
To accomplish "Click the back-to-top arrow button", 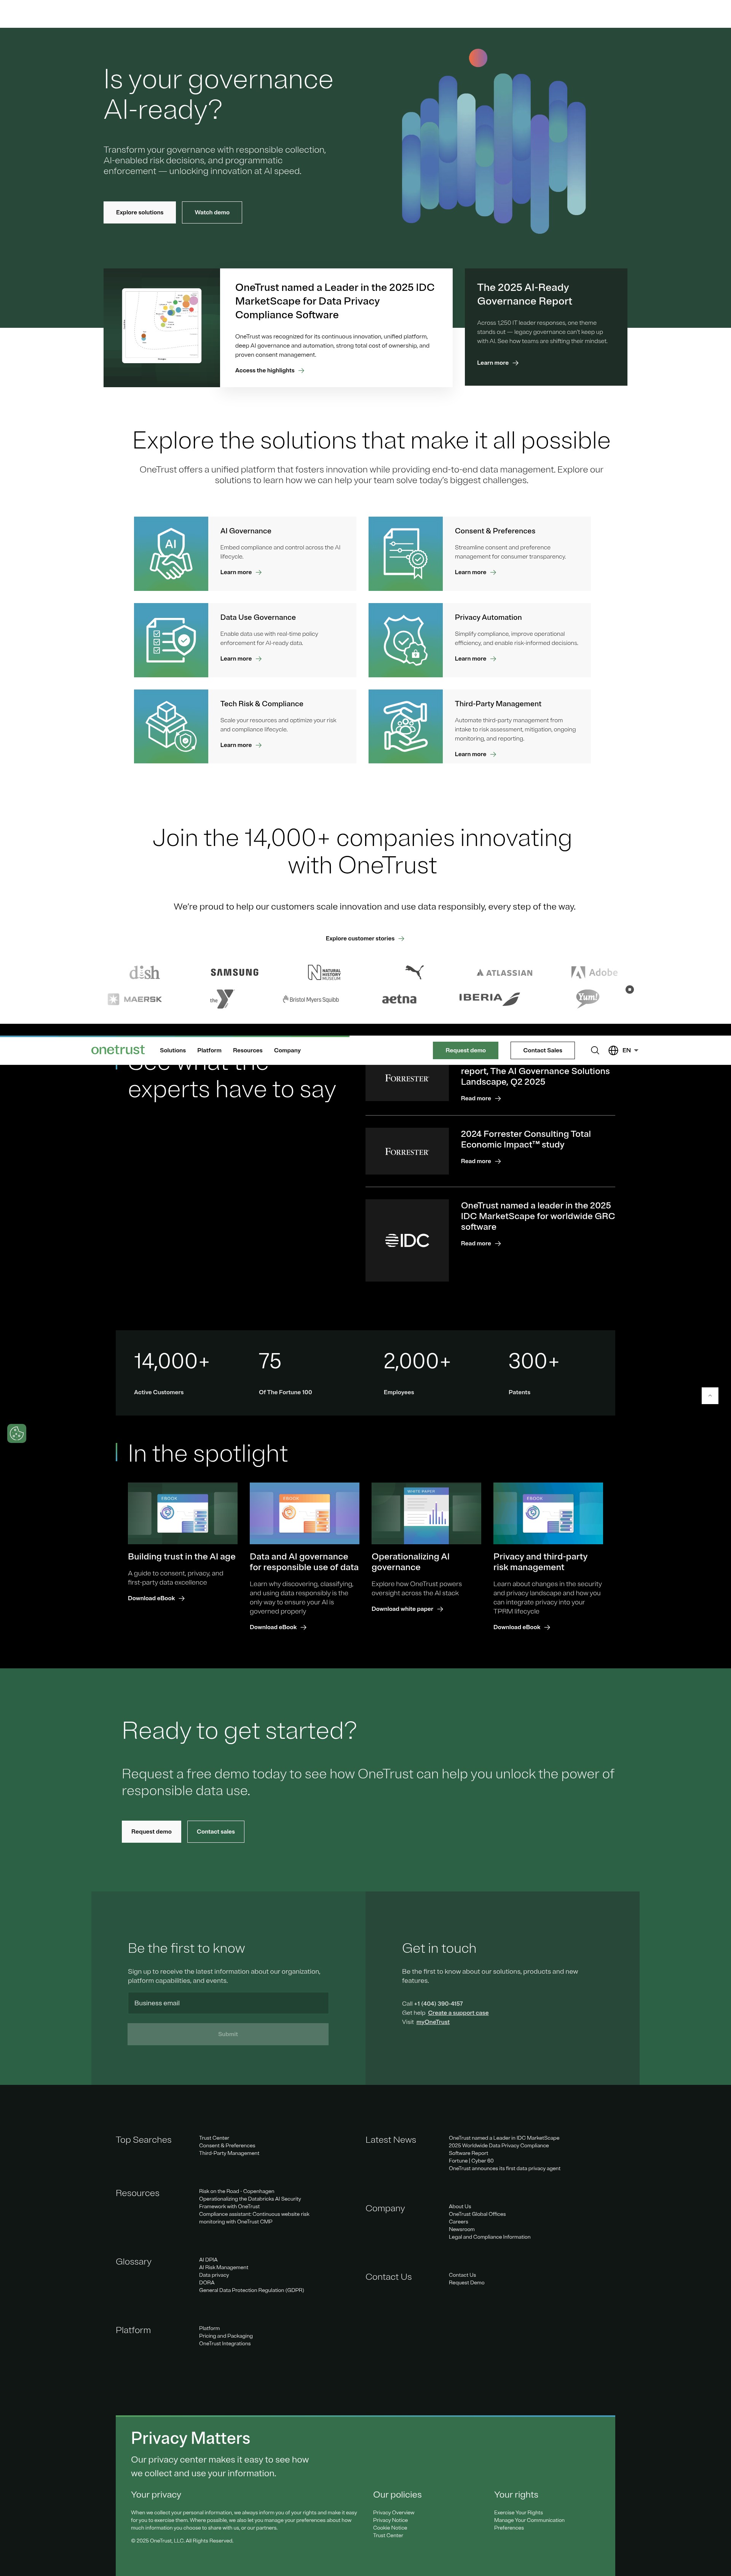I will point(710,1395).
